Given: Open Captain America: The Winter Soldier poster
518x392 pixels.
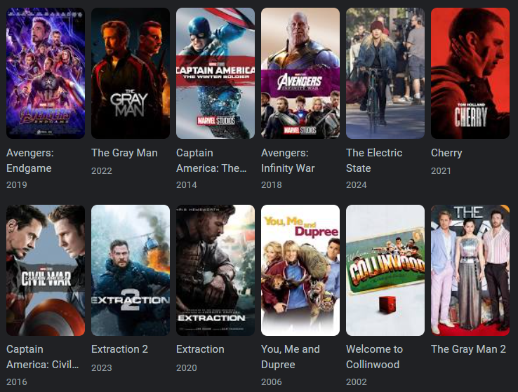Looking at the screenshot, I should tap(215, 73).
